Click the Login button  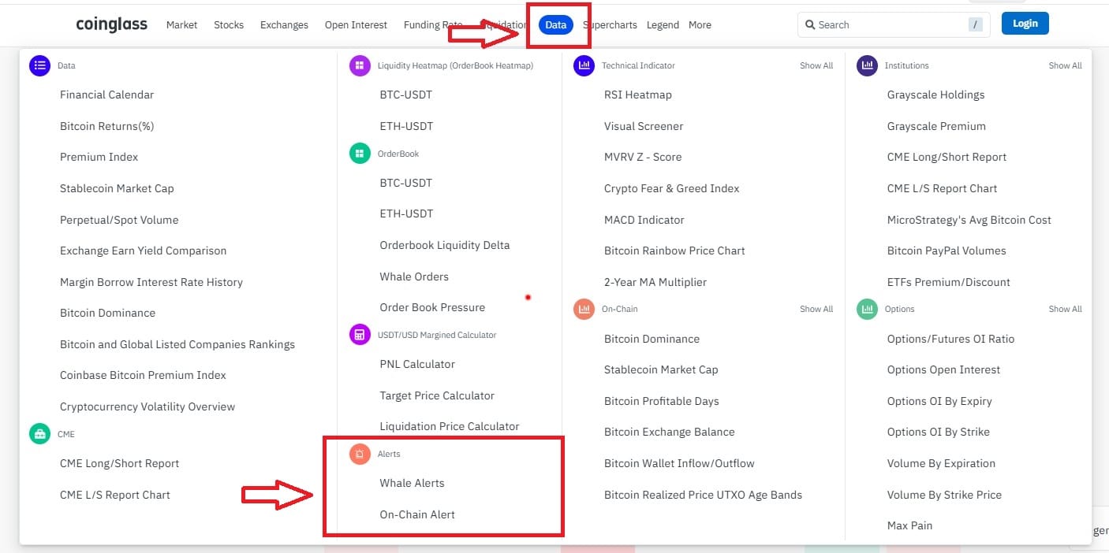point(1025,24)
